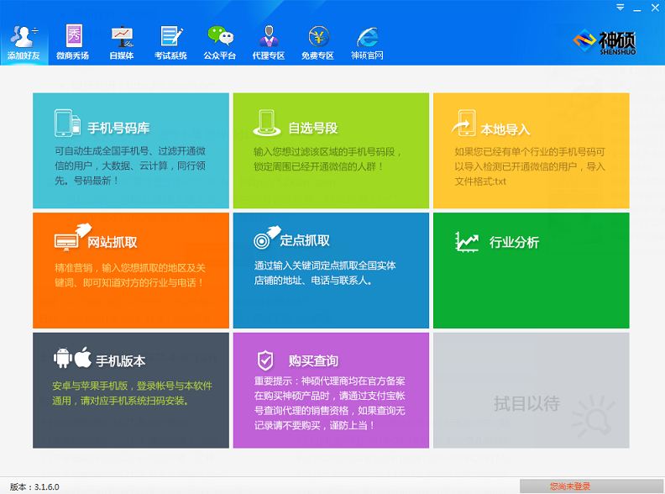Open the title bar dropdown menu arrow
This screenshot has width=665, height=494.
(620, 7)
